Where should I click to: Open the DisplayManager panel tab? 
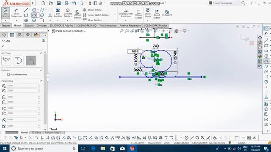tap(36, 35)
